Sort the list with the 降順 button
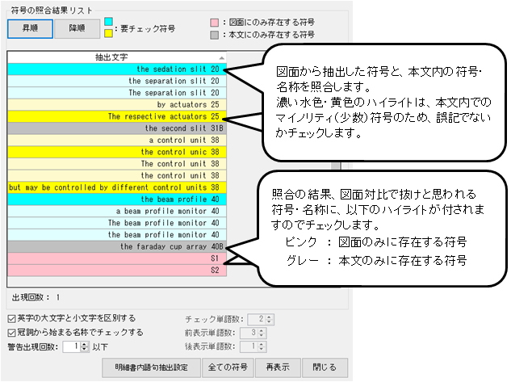The image size is (511, 382). tap(77, 29)
